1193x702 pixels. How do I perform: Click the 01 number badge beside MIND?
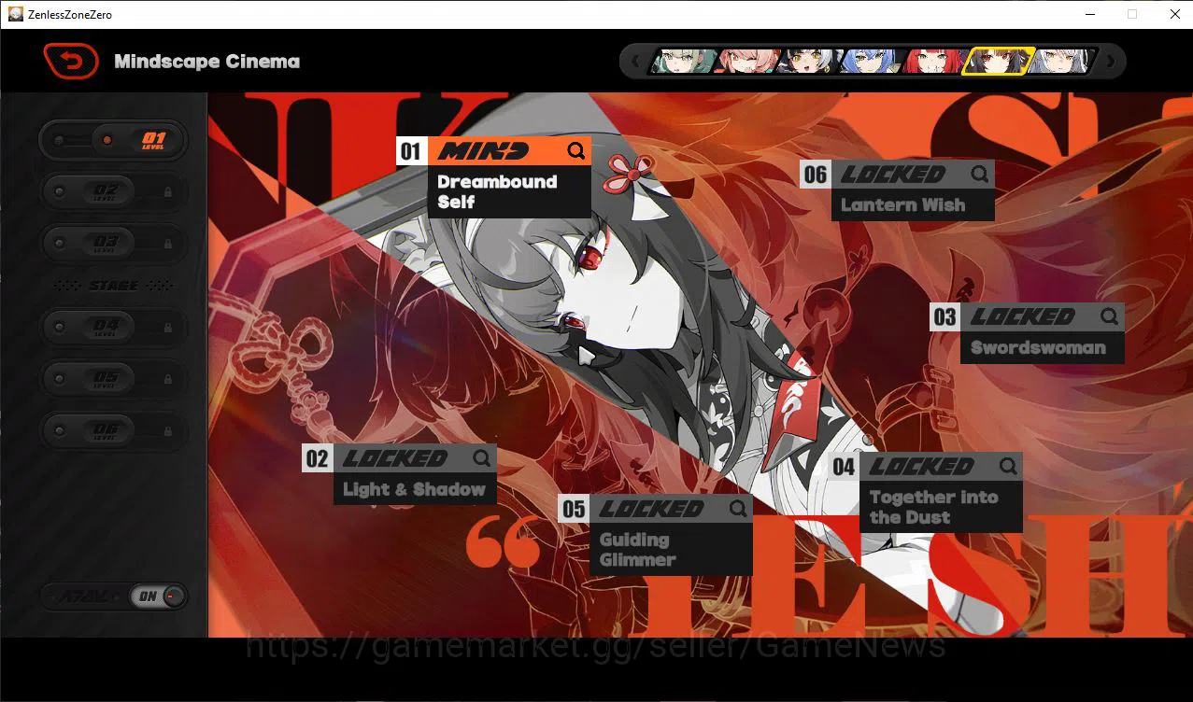tap(411, 151)
